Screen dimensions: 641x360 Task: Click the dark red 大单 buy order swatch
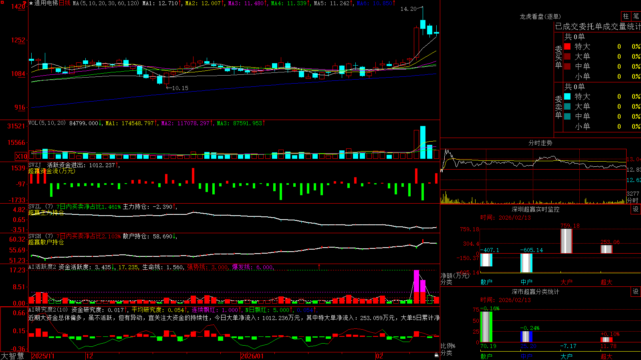click(x=567, y=56)
